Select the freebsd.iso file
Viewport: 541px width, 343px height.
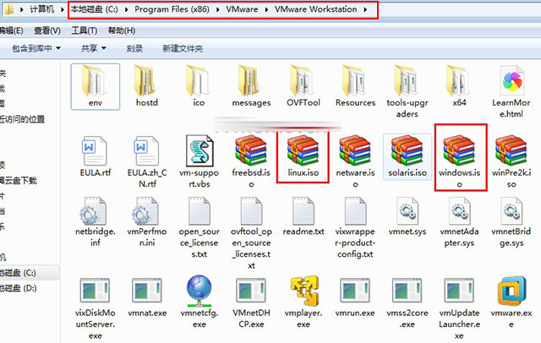coord(251,162)
